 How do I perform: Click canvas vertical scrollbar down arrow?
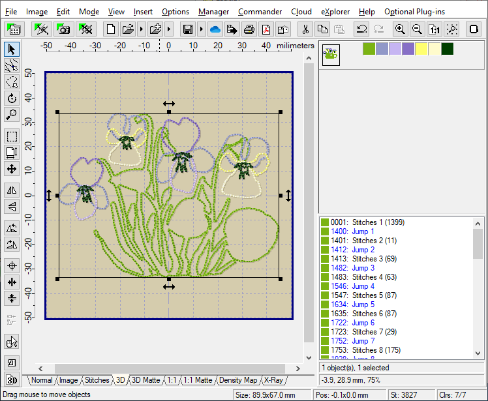(309, 358)
